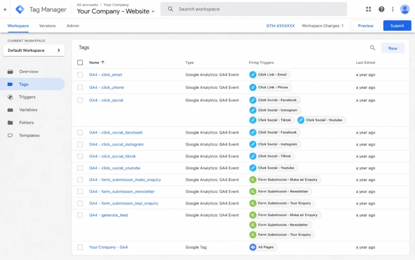The image size is (415, 260).
Task: Click the Folders sidebar icon
Action: point(10,122)
